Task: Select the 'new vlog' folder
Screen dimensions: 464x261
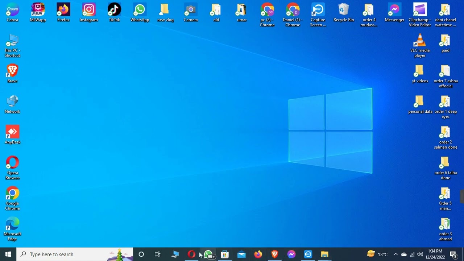Action: click(x=165, y=12)
